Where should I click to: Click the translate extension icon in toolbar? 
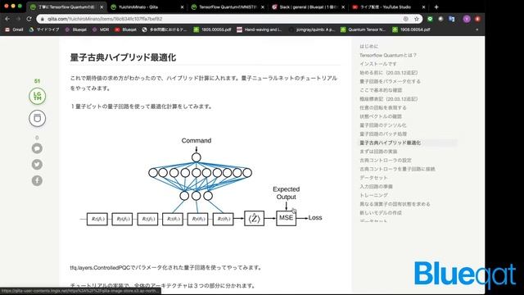point(452,19)
